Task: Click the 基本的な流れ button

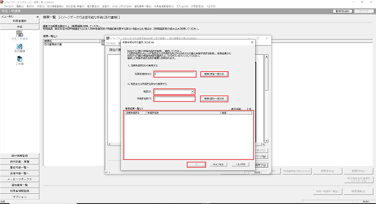Action: coord(343,11)
